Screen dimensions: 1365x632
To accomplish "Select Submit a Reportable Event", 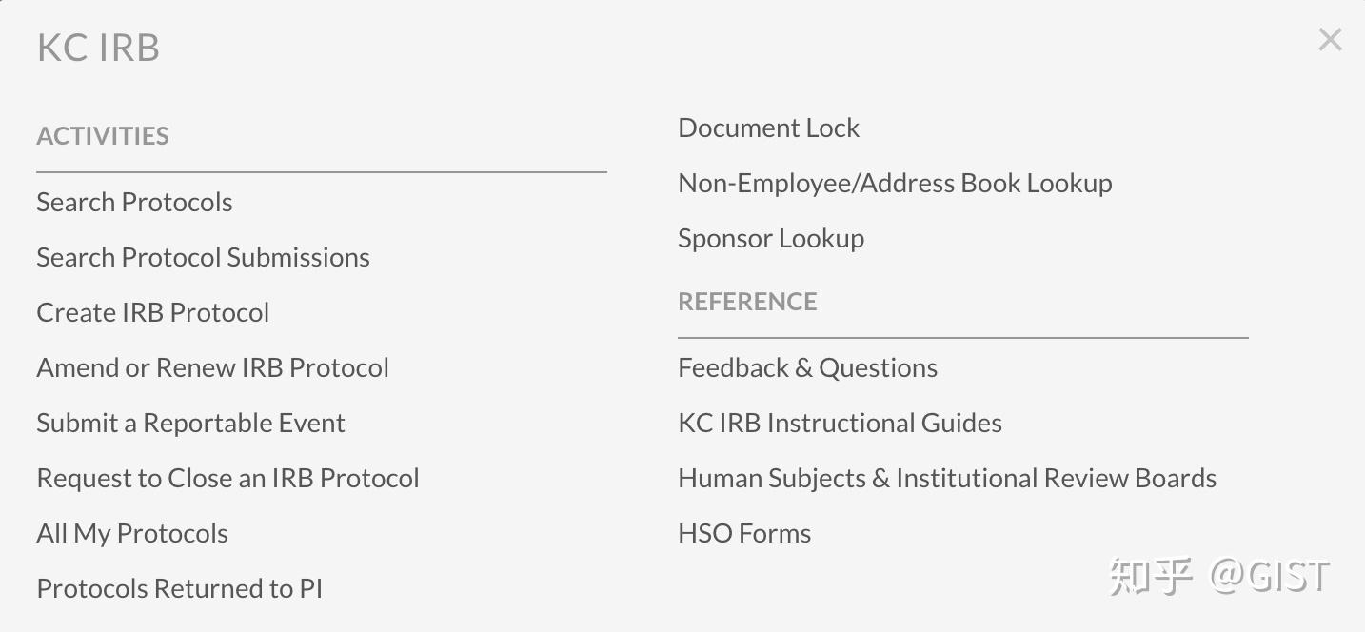I will pyautogui.click(x=190, y=423).
